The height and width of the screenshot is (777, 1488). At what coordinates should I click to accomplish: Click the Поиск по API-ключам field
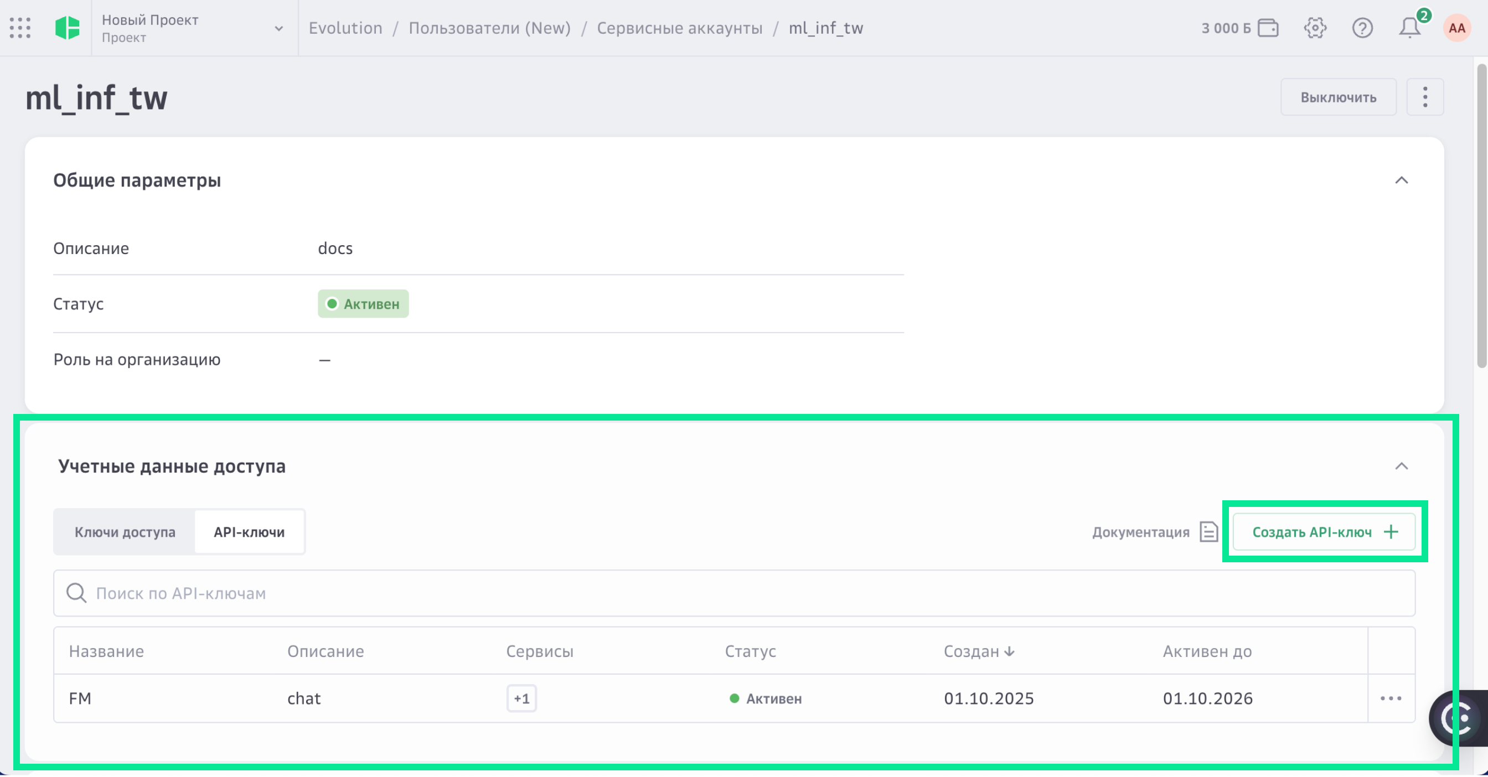click(x=733, y=593)
